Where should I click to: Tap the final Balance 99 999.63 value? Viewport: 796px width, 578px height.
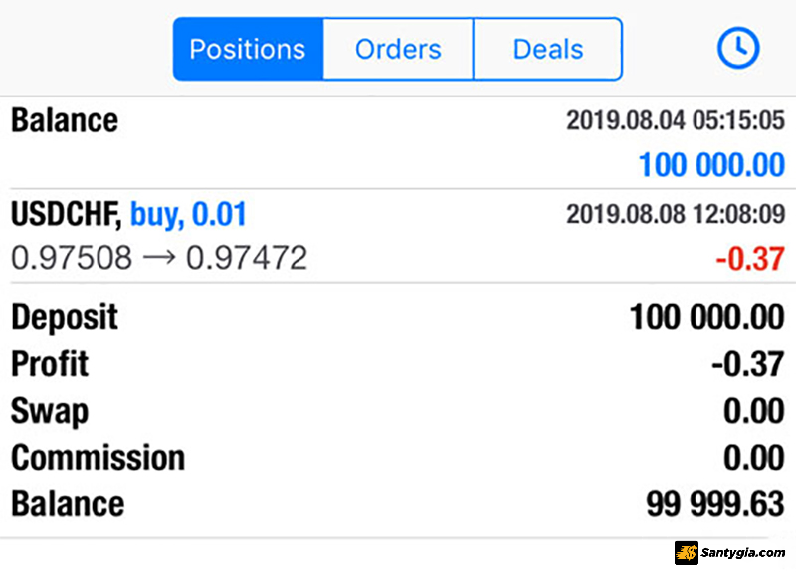(715, 504)
